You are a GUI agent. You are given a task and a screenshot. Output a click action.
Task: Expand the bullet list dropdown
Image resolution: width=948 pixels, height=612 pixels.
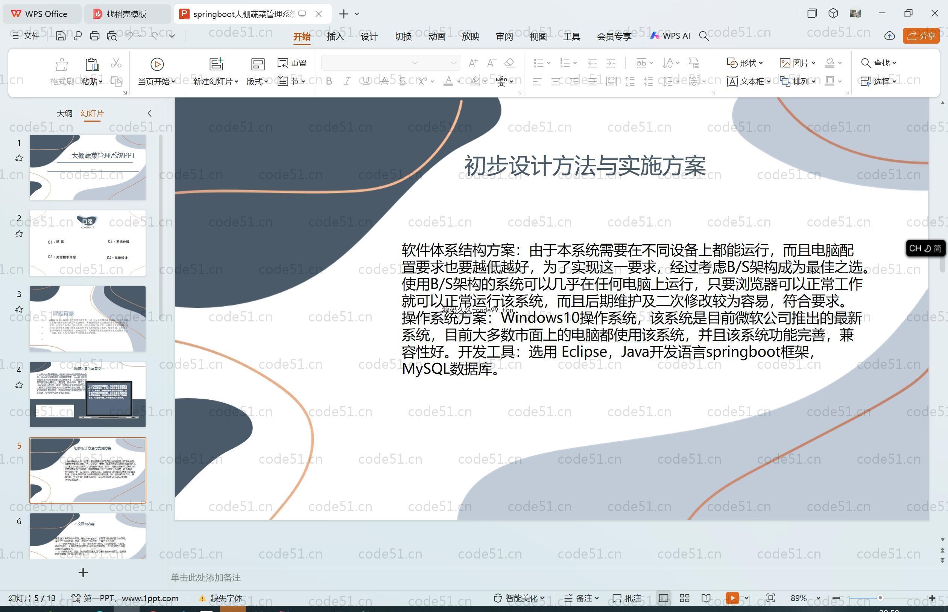click(548, 63)
